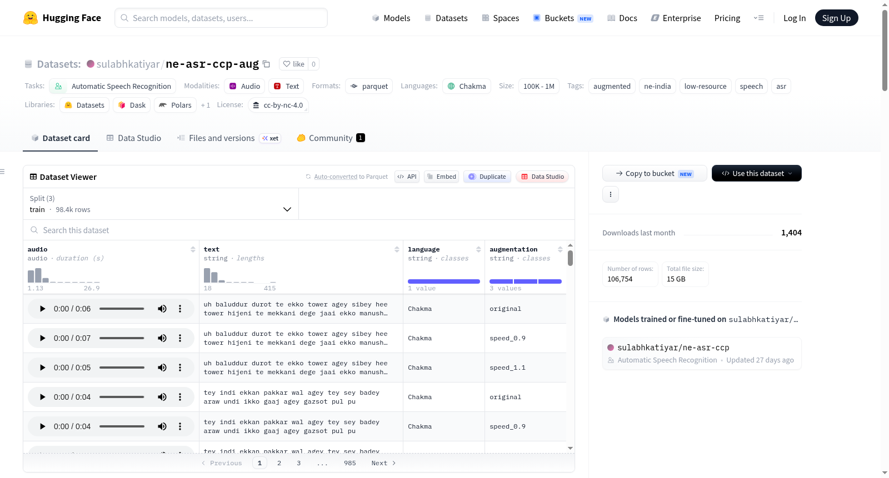Open options menu for 0:06 audio
Viewport: 889px width, 478px height.
180,309
